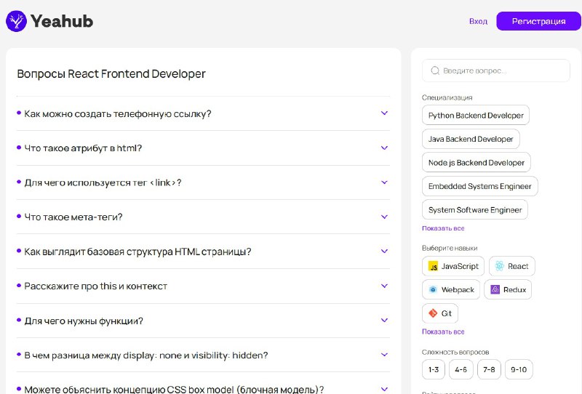
Task: Select the Redux skill icon
Action: [495, 289]
